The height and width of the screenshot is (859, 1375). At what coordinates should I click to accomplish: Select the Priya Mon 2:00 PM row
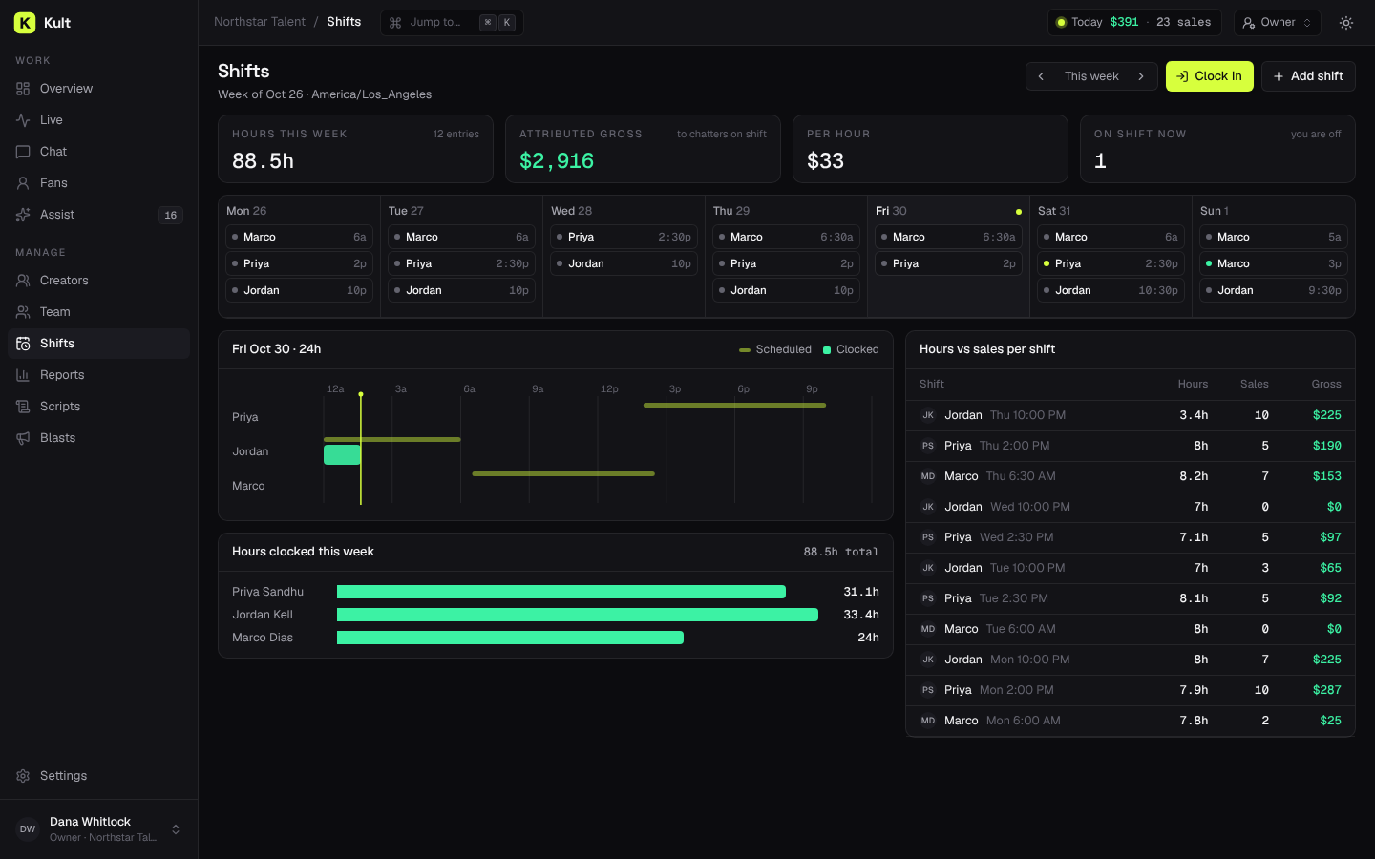coord(1131,690)
